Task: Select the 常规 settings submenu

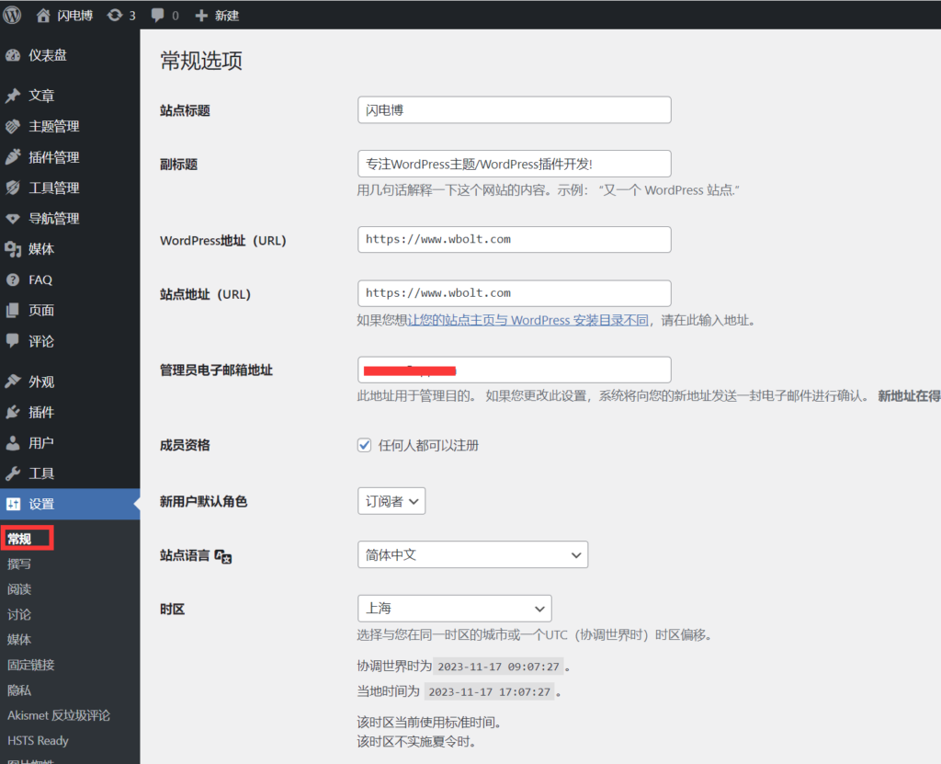Action: (x=19, y=539)
